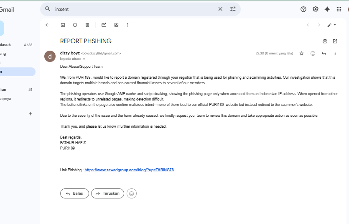Click sender avatar with letter d
The image size is (349, 224).
50,56
